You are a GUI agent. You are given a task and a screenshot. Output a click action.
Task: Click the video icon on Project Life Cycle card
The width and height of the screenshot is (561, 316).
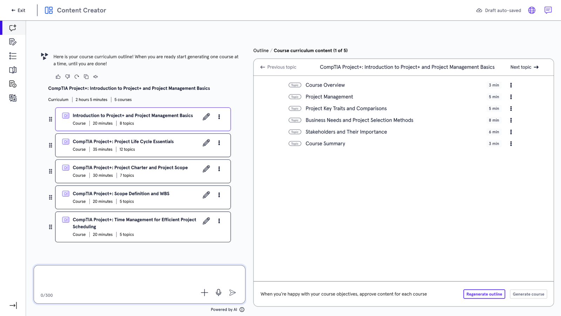pos(66,141)
